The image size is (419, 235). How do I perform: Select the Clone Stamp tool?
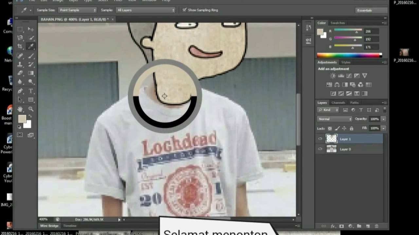[x=20, y=65]
